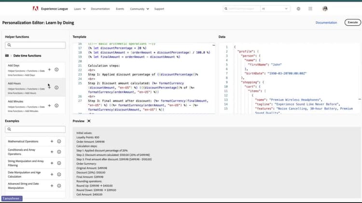This screenshot has width=362, height=203.
Task: Expand the Community menu
Action: click(139, 9)
